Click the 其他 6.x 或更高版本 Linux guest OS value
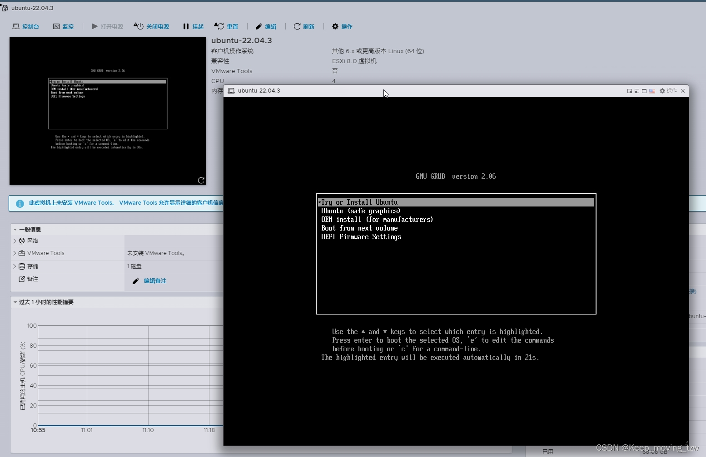This screenshot has width=706, height=457. [378, 51]
